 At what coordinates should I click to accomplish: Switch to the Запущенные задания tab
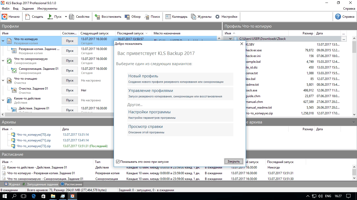[x=40, y=184]
